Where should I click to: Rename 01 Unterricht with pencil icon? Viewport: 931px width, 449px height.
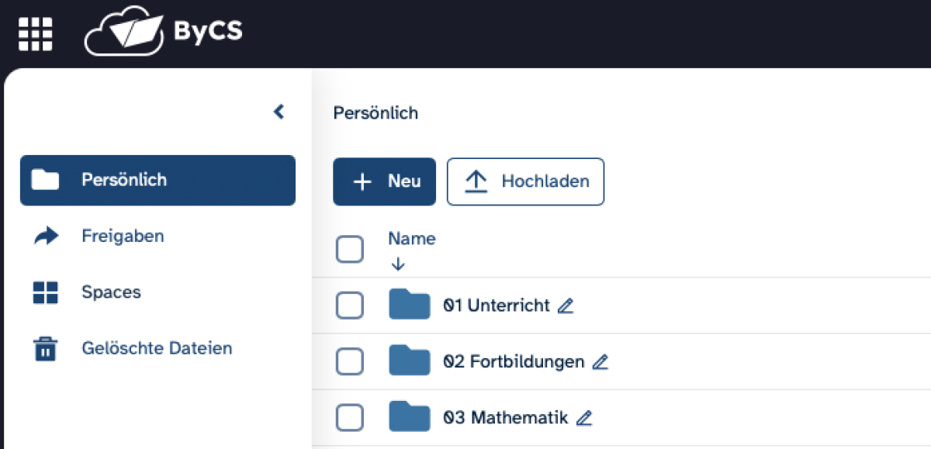coord(566,306)
